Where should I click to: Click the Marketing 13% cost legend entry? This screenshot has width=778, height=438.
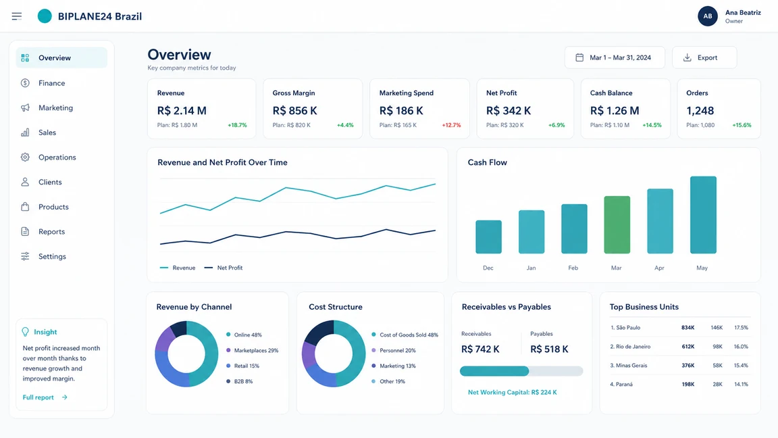(394, 366)
